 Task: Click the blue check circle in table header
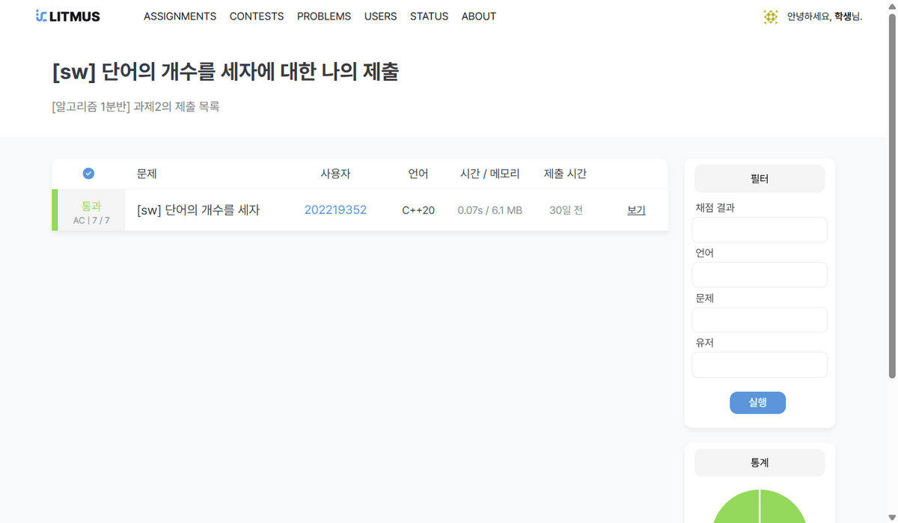(x=88, y=174)
